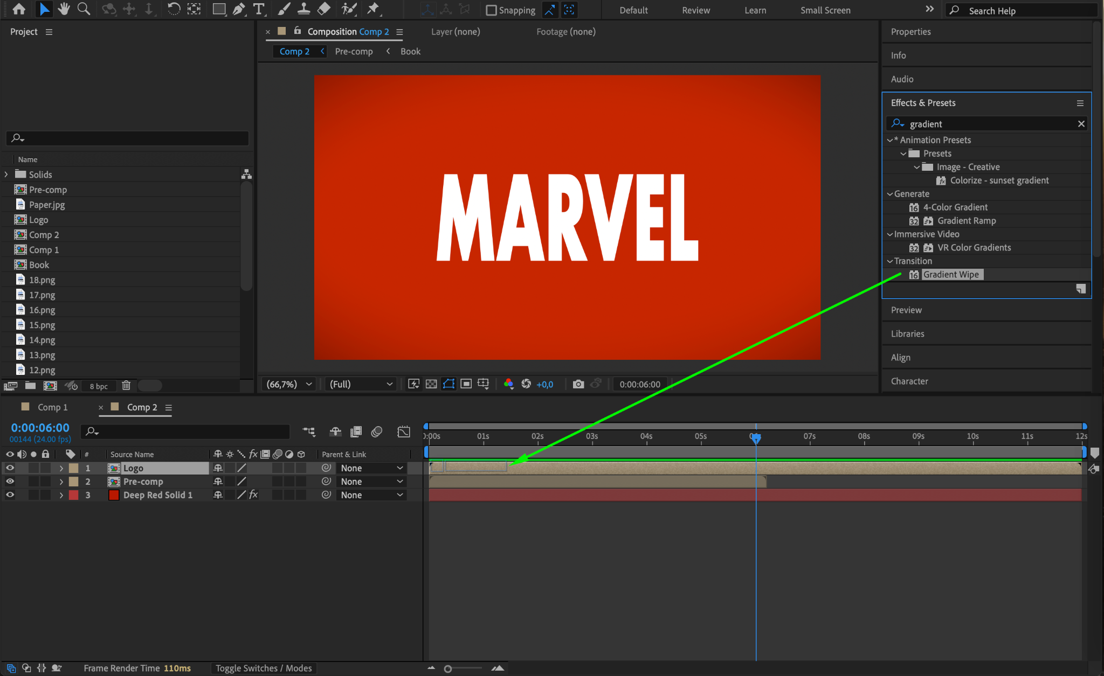1104x676 pixels.
Task: Click the delete trash icon in Project panel
Action: 126,386
